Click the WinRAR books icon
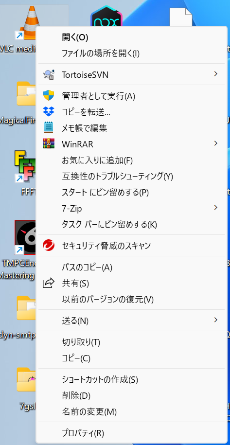This screenshot has width=230, height=445. (x=49, y=144)
